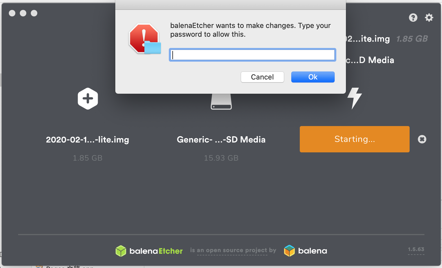Focus the password input field
This screenshot has height=268, width=442.
[x=252, y=55]
